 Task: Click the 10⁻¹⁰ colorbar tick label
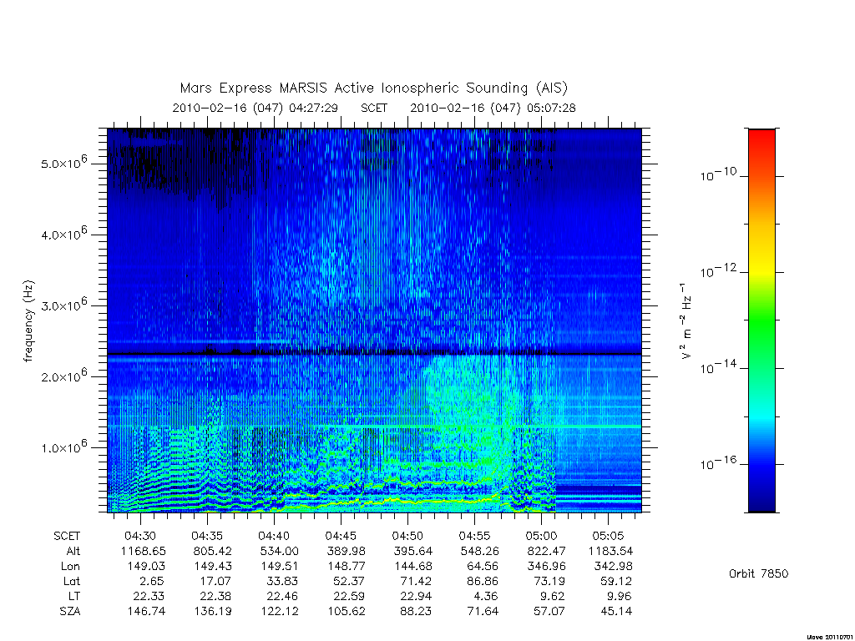(x=718, y=175)
